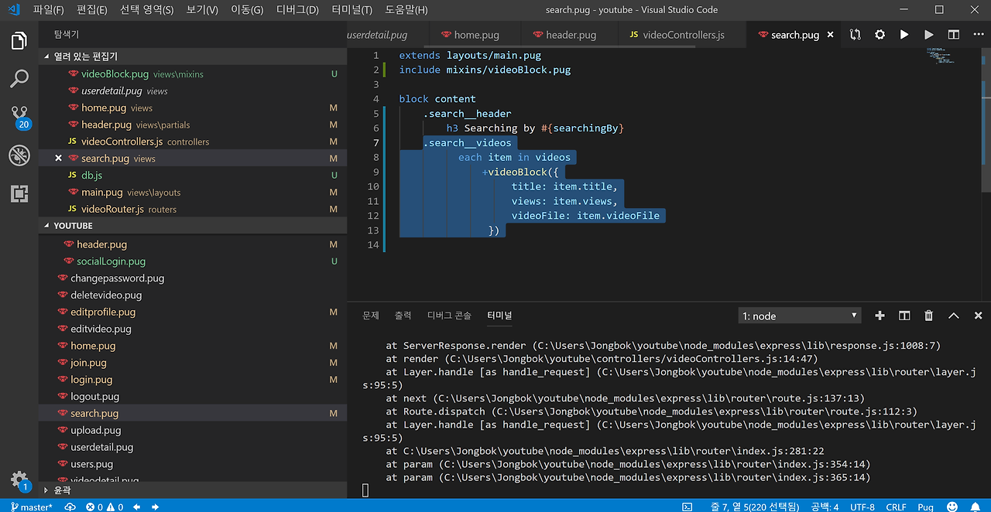Image resolution: width=991 pixels, height=512 pixels.
Task: Open the 터미널(T) menu
Action: (x=351, y=10)
